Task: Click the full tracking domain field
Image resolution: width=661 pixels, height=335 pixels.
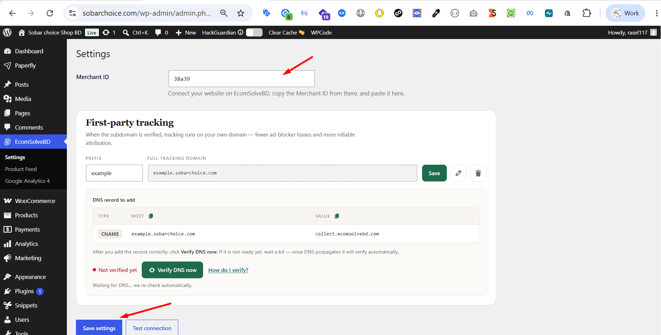Action: (x=282, y=173)
